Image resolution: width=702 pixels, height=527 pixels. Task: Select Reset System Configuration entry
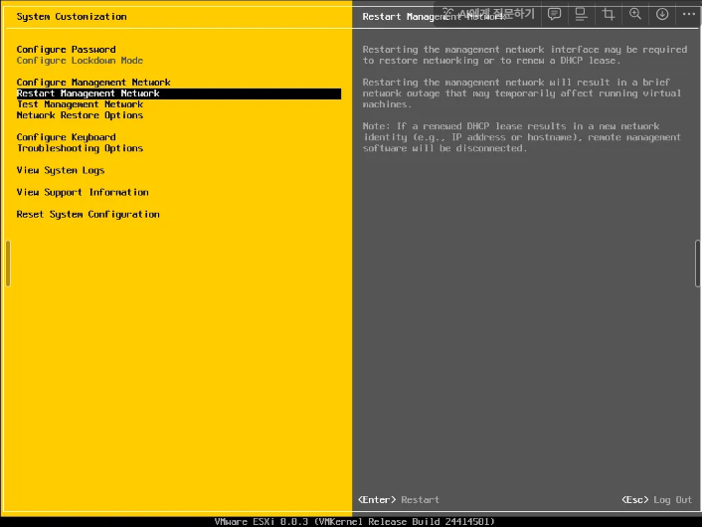pos(88,214)
